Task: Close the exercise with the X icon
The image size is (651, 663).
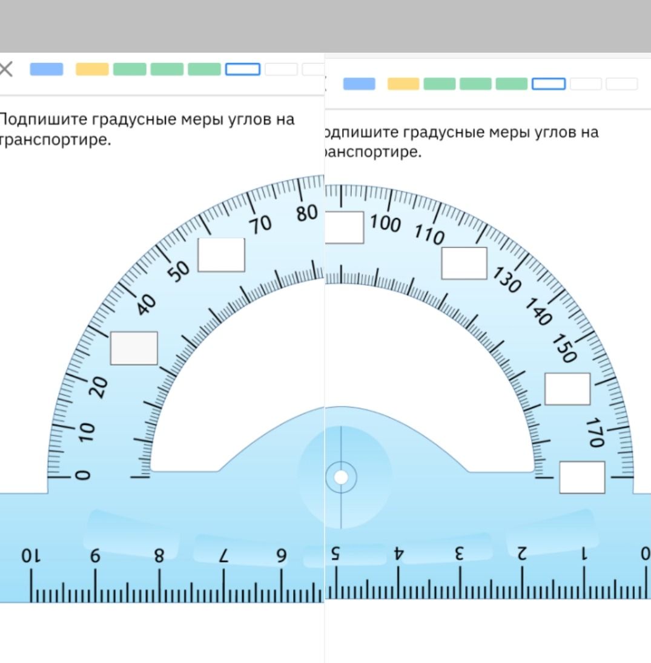Action: pos(6,69)
